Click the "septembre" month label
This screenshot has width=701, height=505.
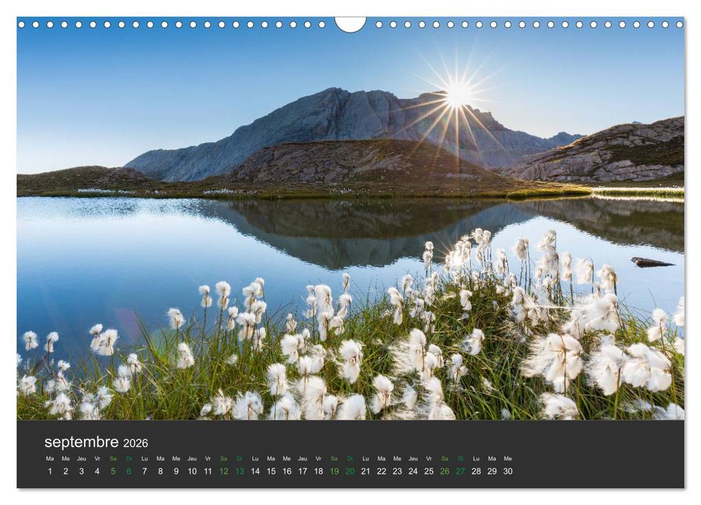pyautogui.click(x=81, y=442)
